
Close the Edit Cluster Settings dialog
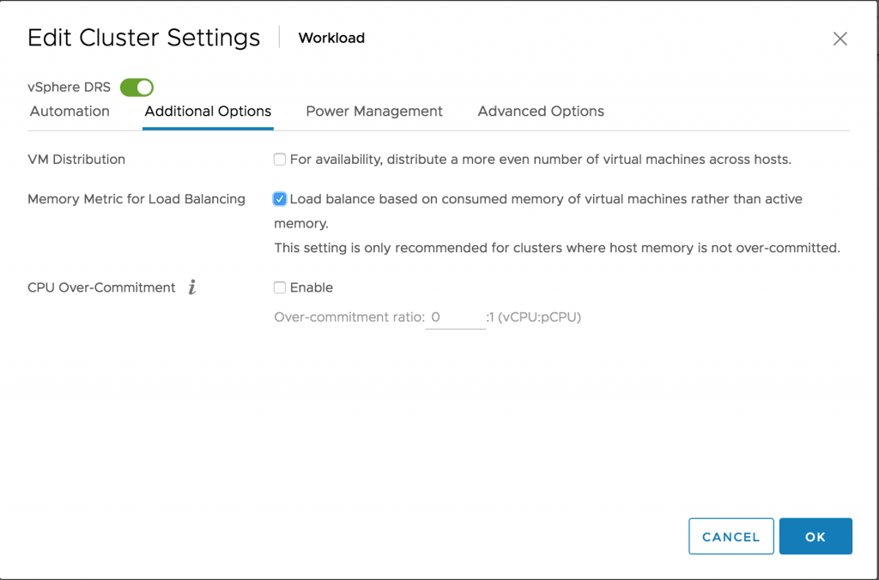coord(840,39)
